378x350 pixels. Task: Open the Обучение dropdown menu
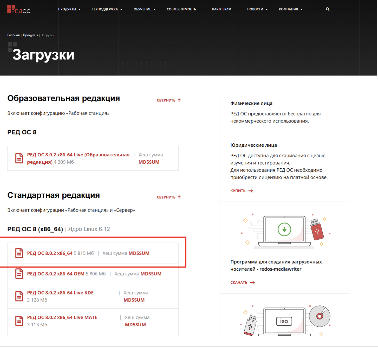tap(145, 9)
